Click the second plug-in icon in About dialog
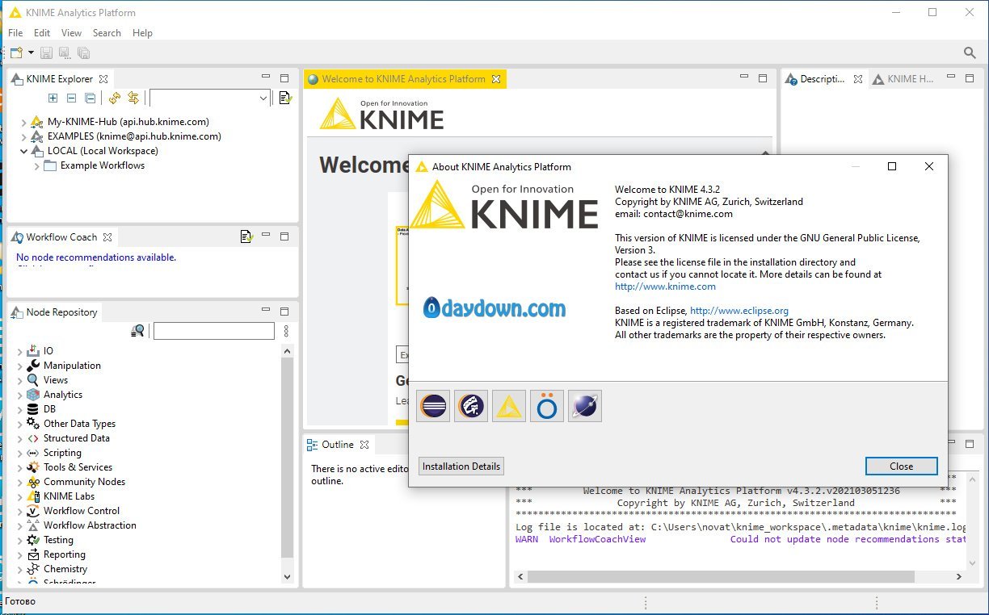The image size is (989, 615). (x=471, y=406)
